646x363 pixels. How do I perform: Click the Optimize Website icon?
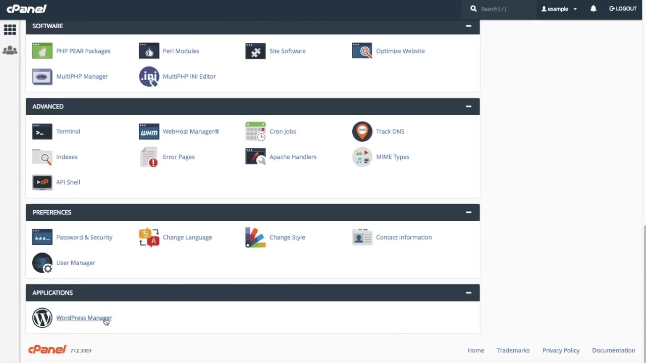(362, 51)
